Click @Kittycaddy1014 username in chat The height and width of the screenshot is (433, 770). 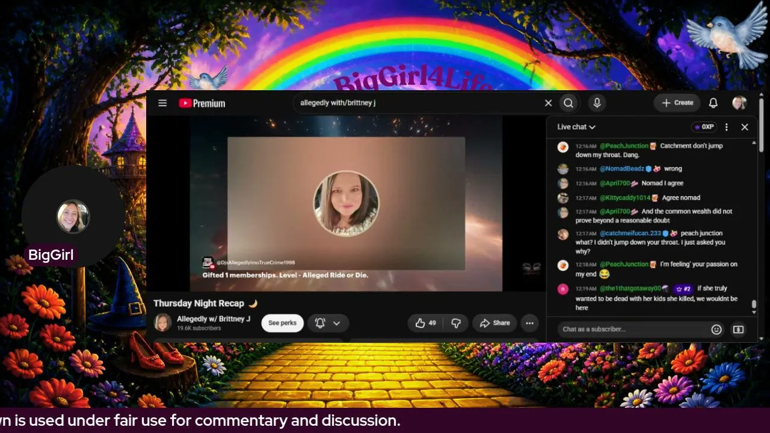tap(625, 198)
